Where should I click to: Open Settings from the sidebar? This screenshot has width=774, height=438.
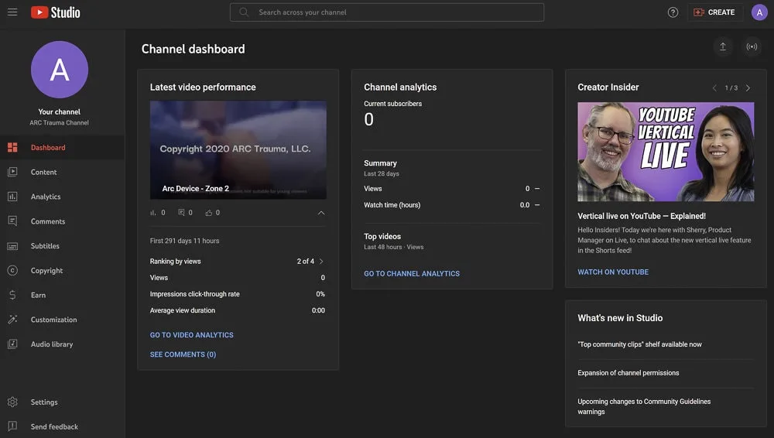coord(62,402)
